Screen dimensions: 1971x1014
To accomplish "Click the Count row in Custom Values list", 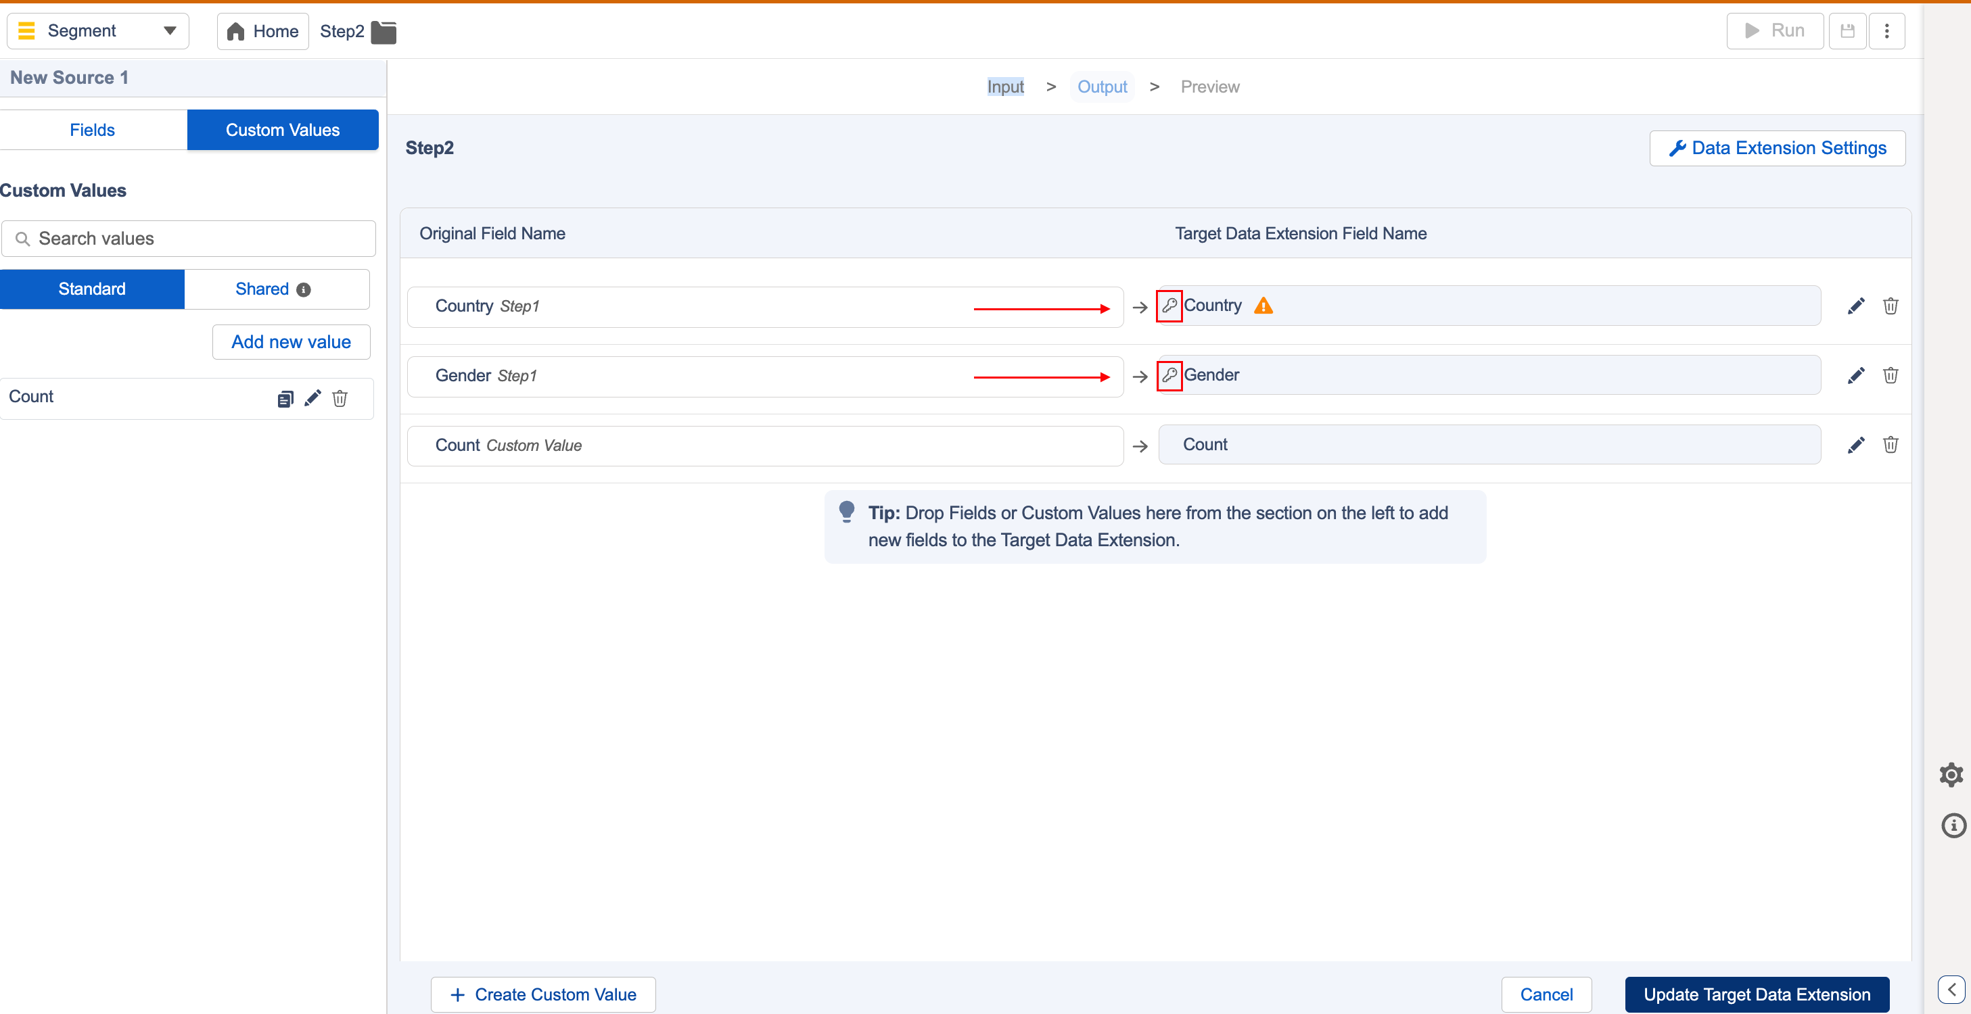I will (x=187, y=397).
